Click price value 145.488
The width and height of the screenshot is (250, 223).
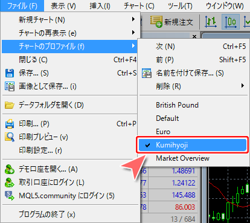pos(184,195)
